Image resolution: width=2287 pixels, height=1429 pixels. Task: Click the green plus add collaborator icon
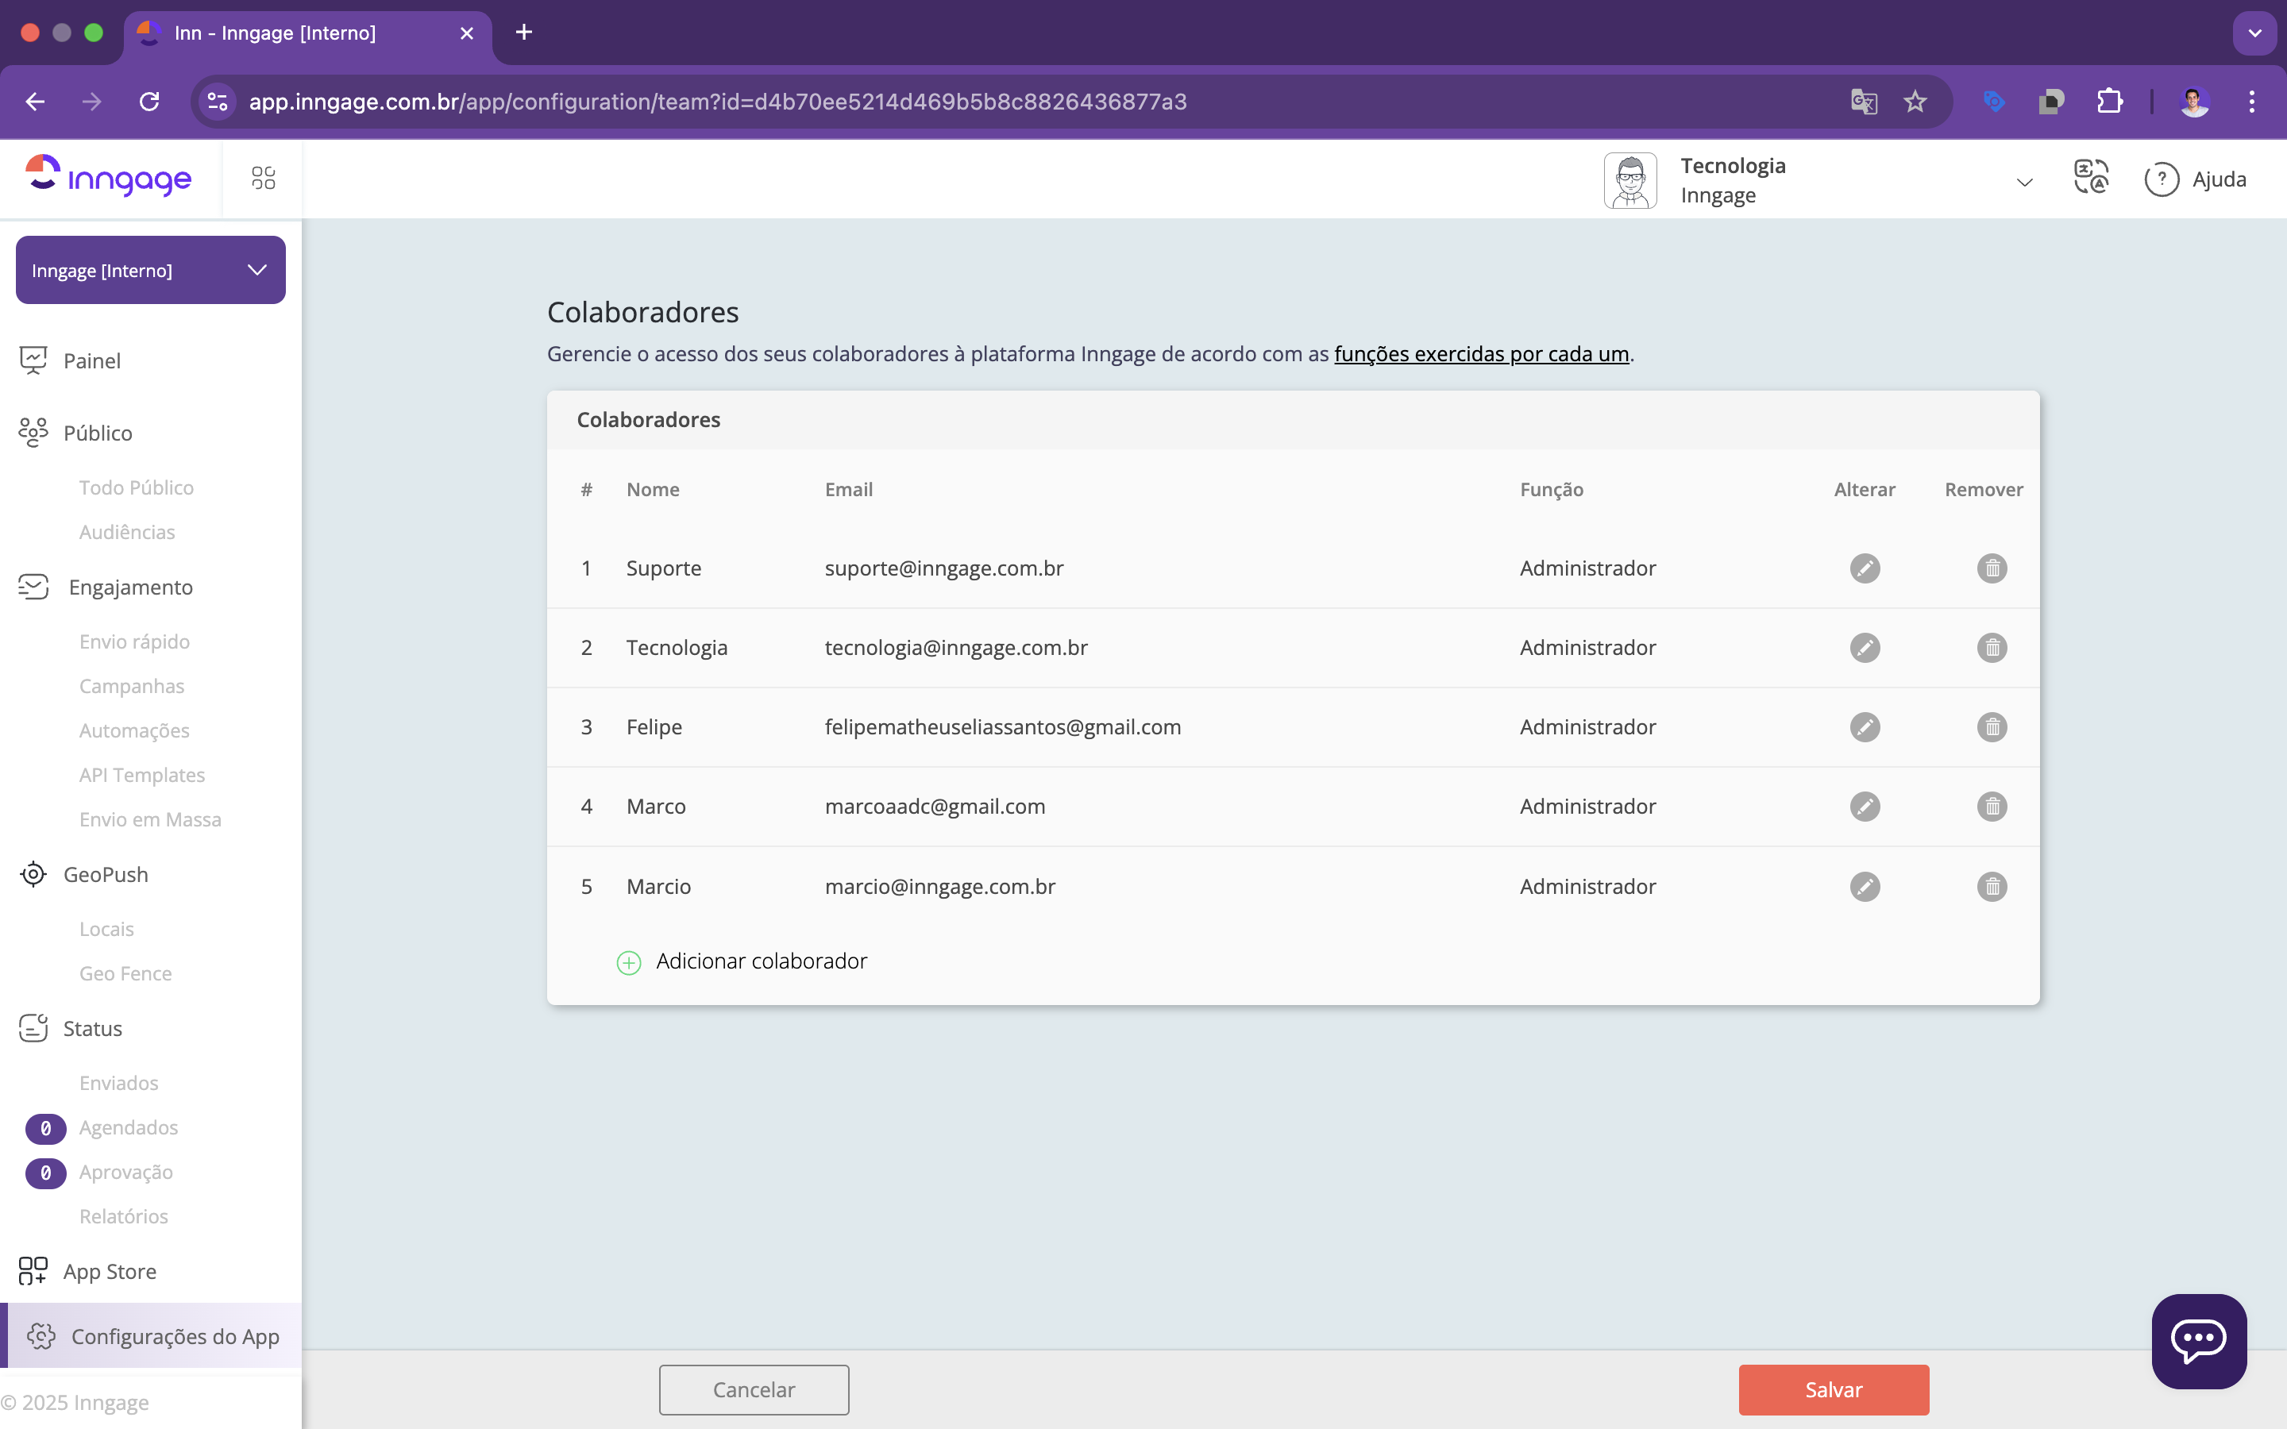click(628, 962)
